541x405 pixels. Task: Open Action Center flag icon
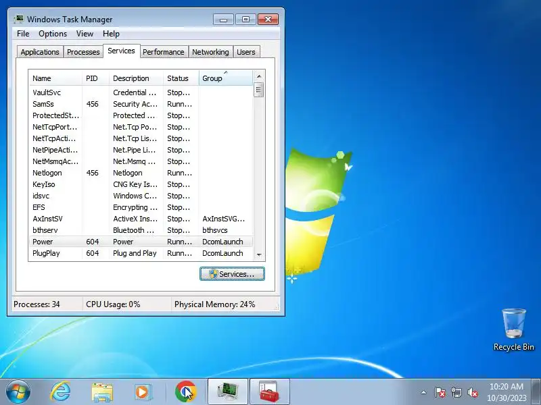click(440, 392)
